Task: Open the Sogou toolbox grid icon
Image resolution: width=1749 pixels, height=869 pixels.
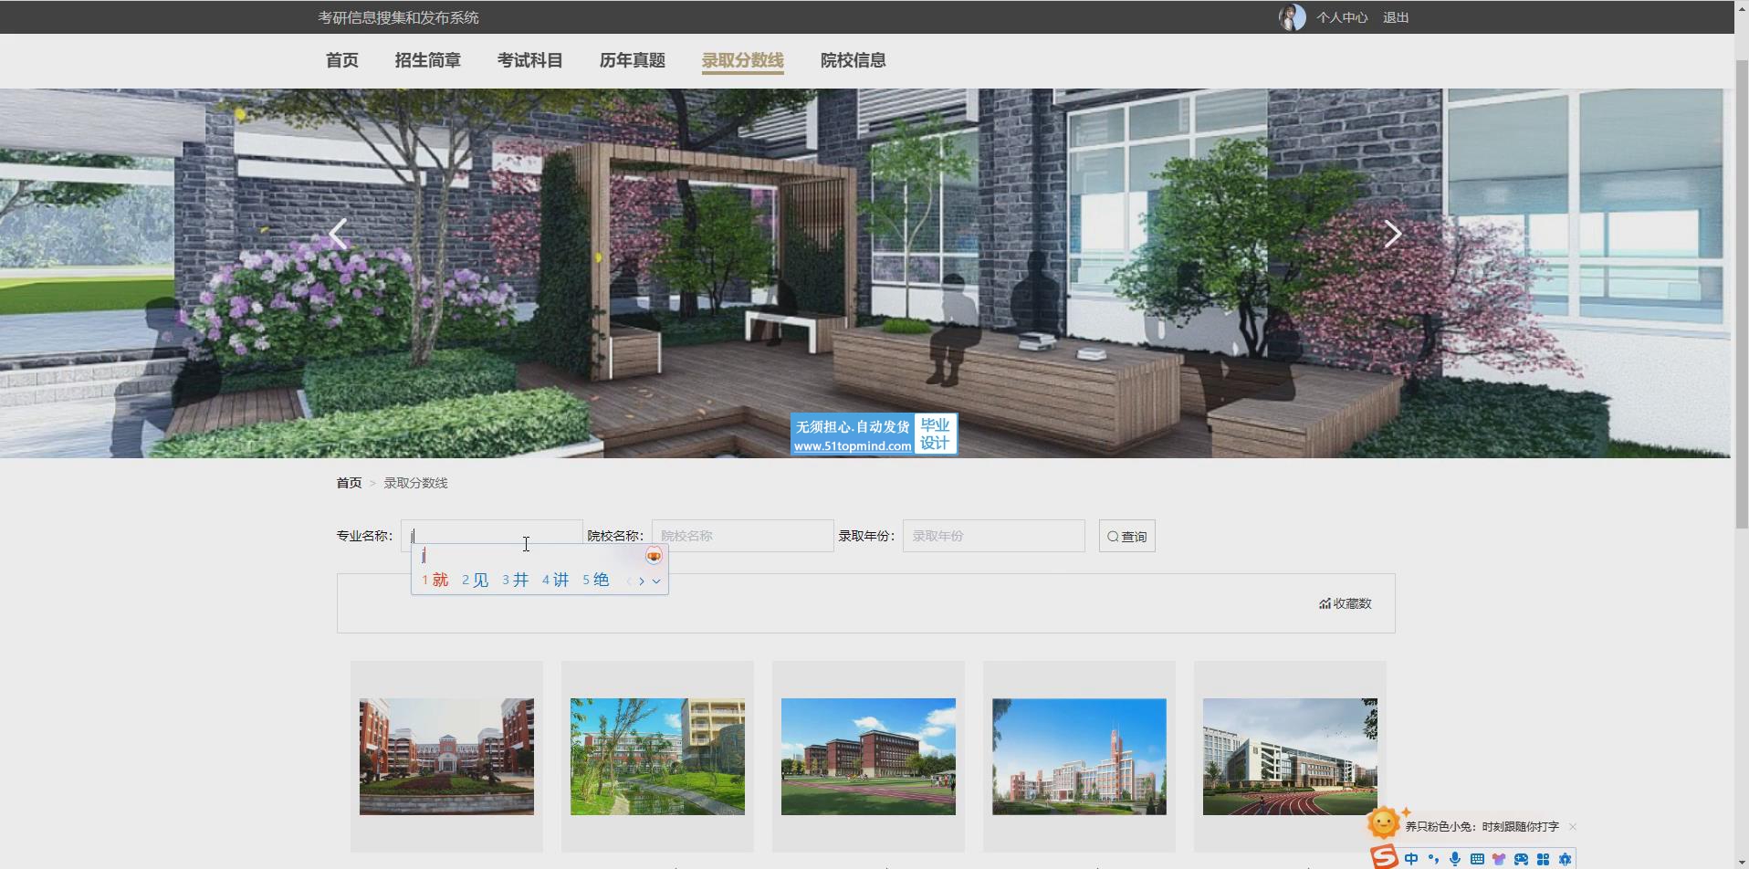Action: 1543,859
